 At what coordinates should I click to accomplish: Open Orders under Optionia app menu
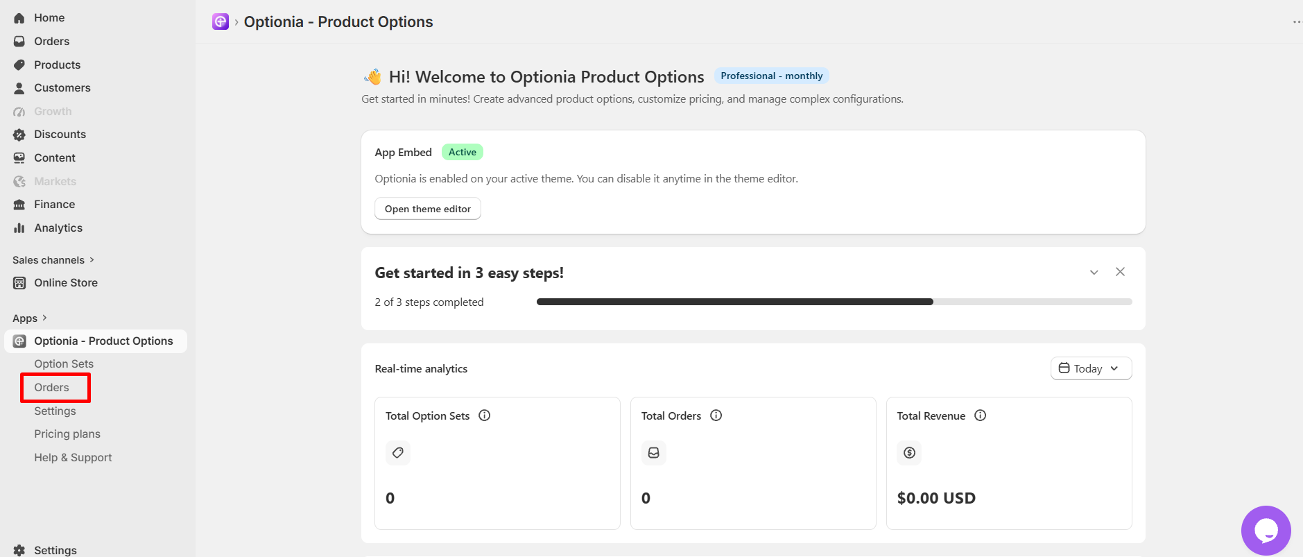tap(52, 388)
